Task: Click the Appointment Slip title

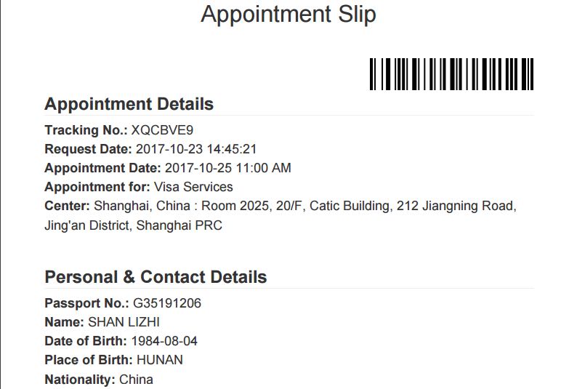Action: point(288,15)
